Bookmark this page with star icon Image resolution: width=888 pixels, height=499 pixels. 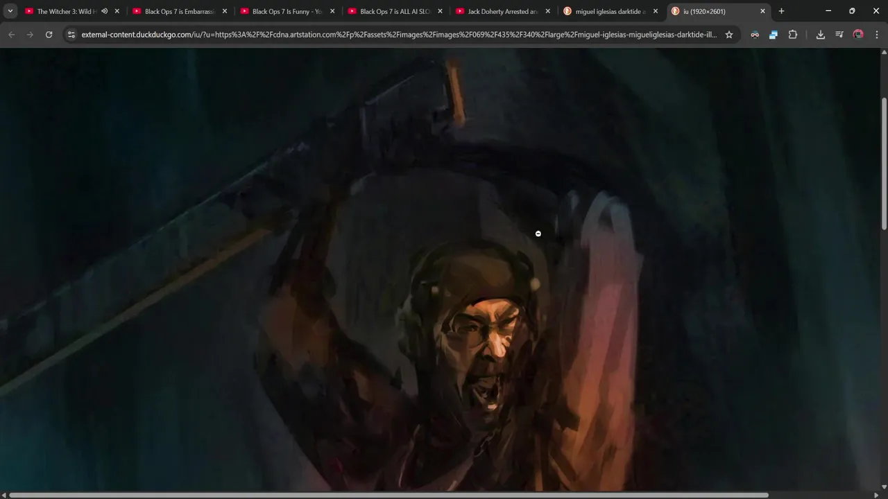tap(728, 35)
